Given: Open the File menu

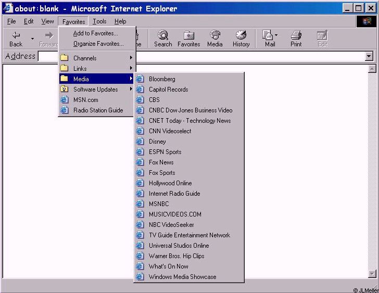Looking at the screenshot, I should coord(11,21).
